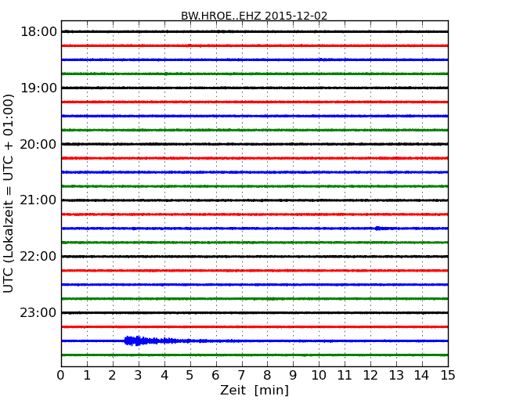Viewport: 509px width, 407px height.
Task: Click the 20:00 time label
Action: coord(38,144)
